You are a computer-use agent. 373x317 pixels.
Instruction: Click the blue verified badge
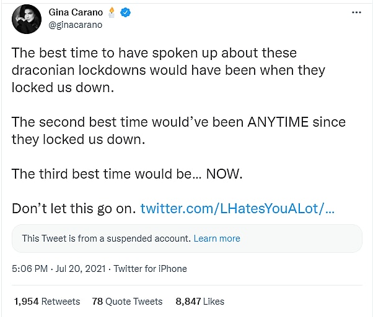click(x=126, y=13)
